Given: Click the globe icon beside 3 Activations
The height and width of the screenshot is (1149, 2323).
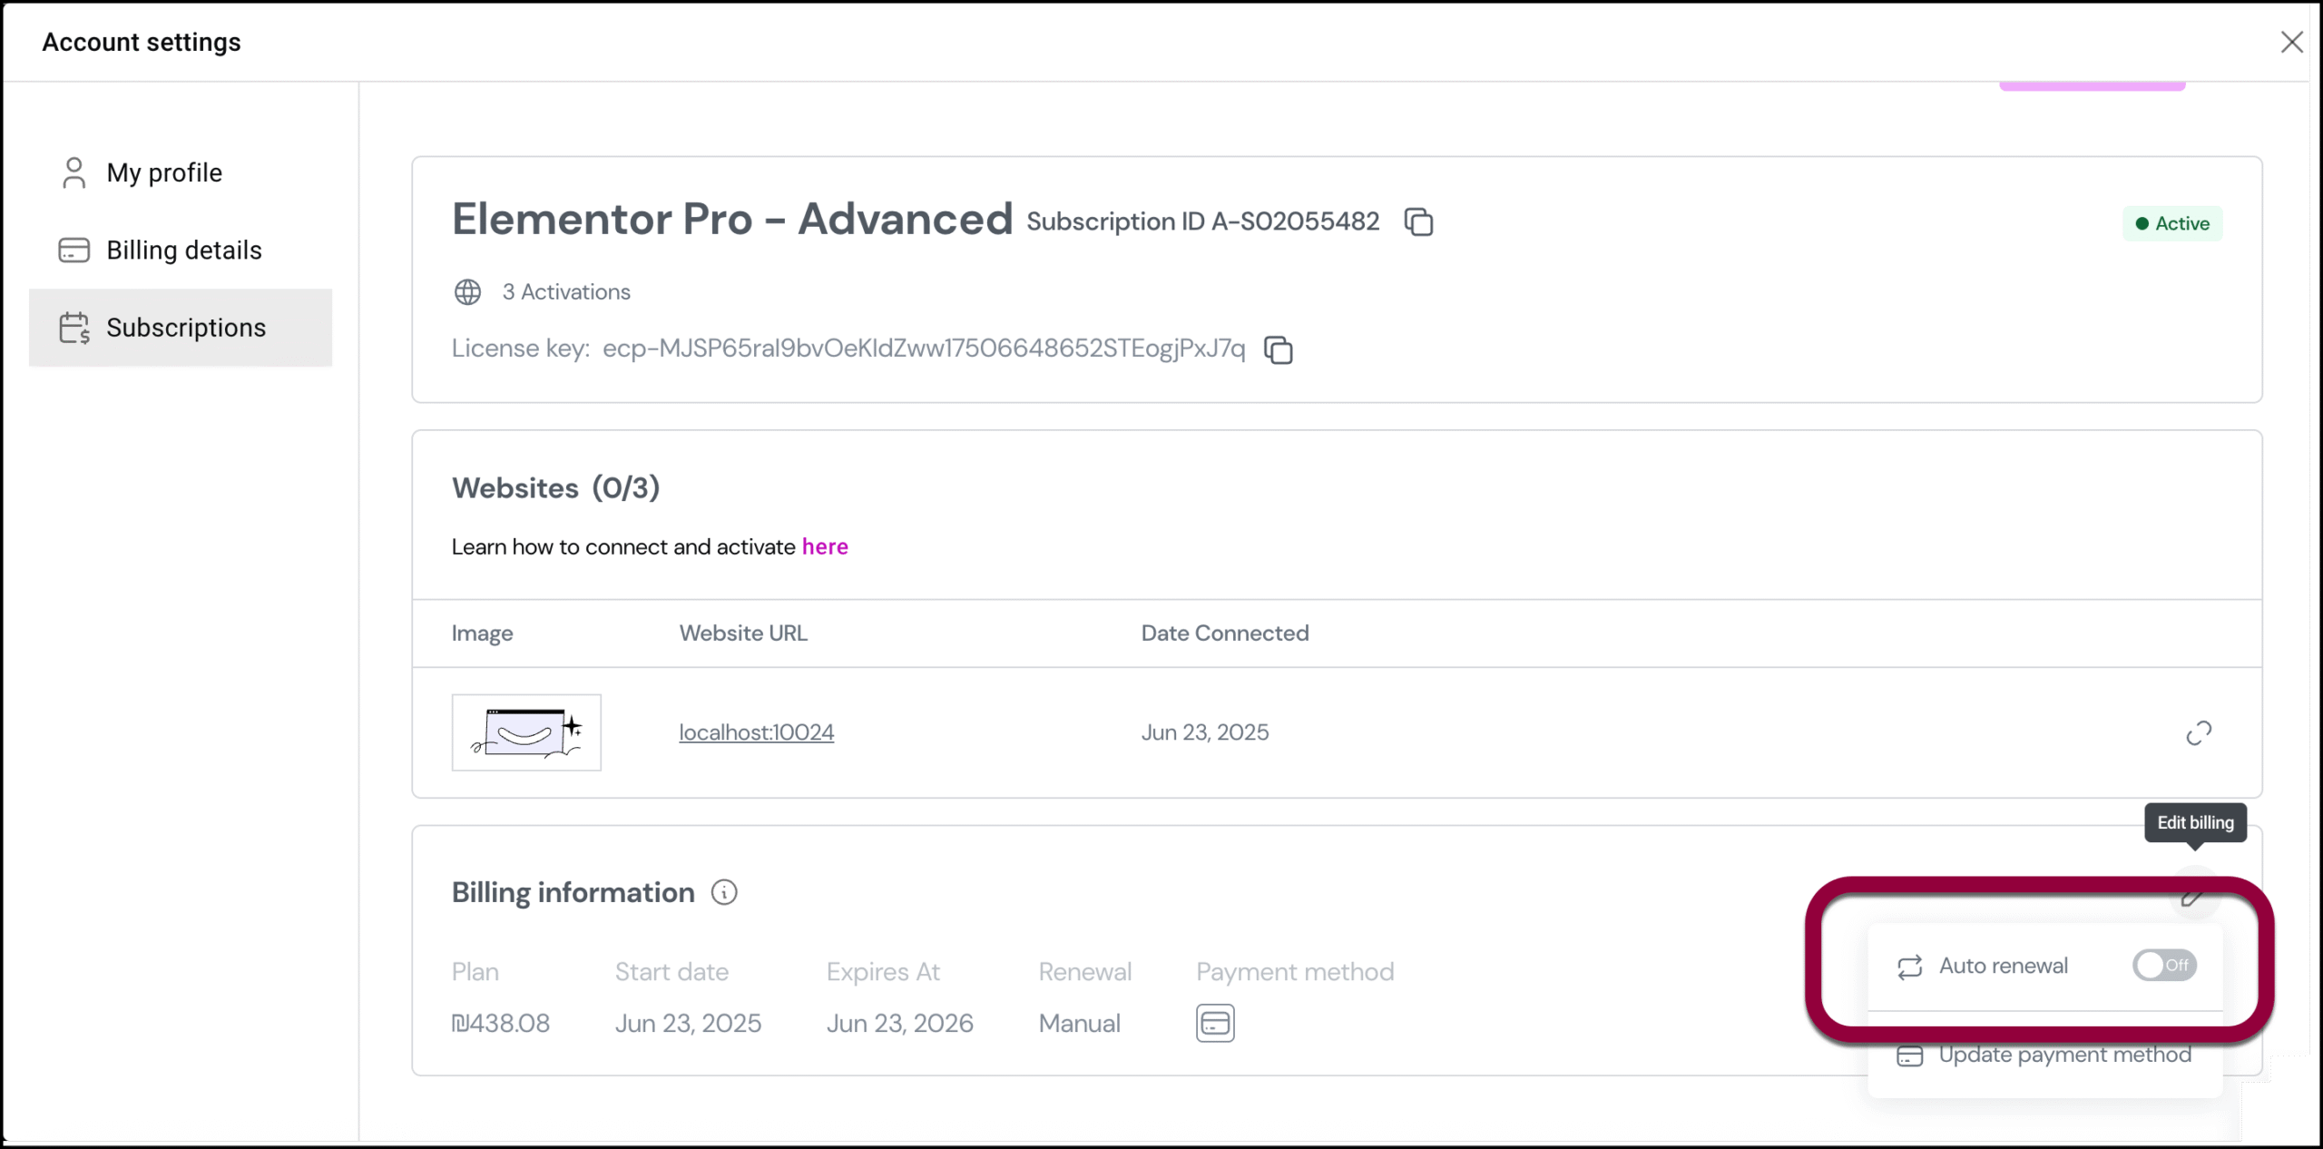Looking at the screenshot, I should pyautogui.click(x=467, y=292).
